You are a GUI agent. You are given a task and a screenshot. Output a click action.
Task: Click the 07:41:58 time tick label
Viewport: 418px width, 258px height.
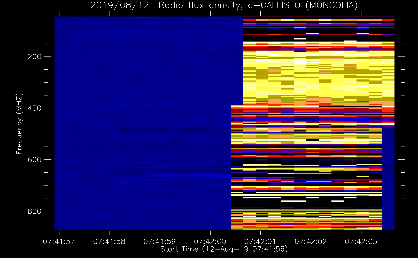109,242
